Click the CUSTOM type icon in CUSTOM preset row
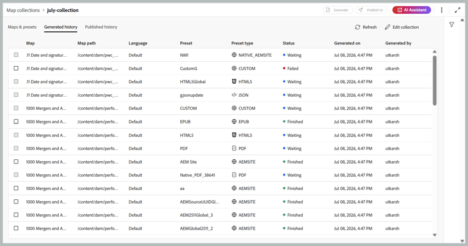Viewport: 468px width, 246px height. (x=234, y=108)
